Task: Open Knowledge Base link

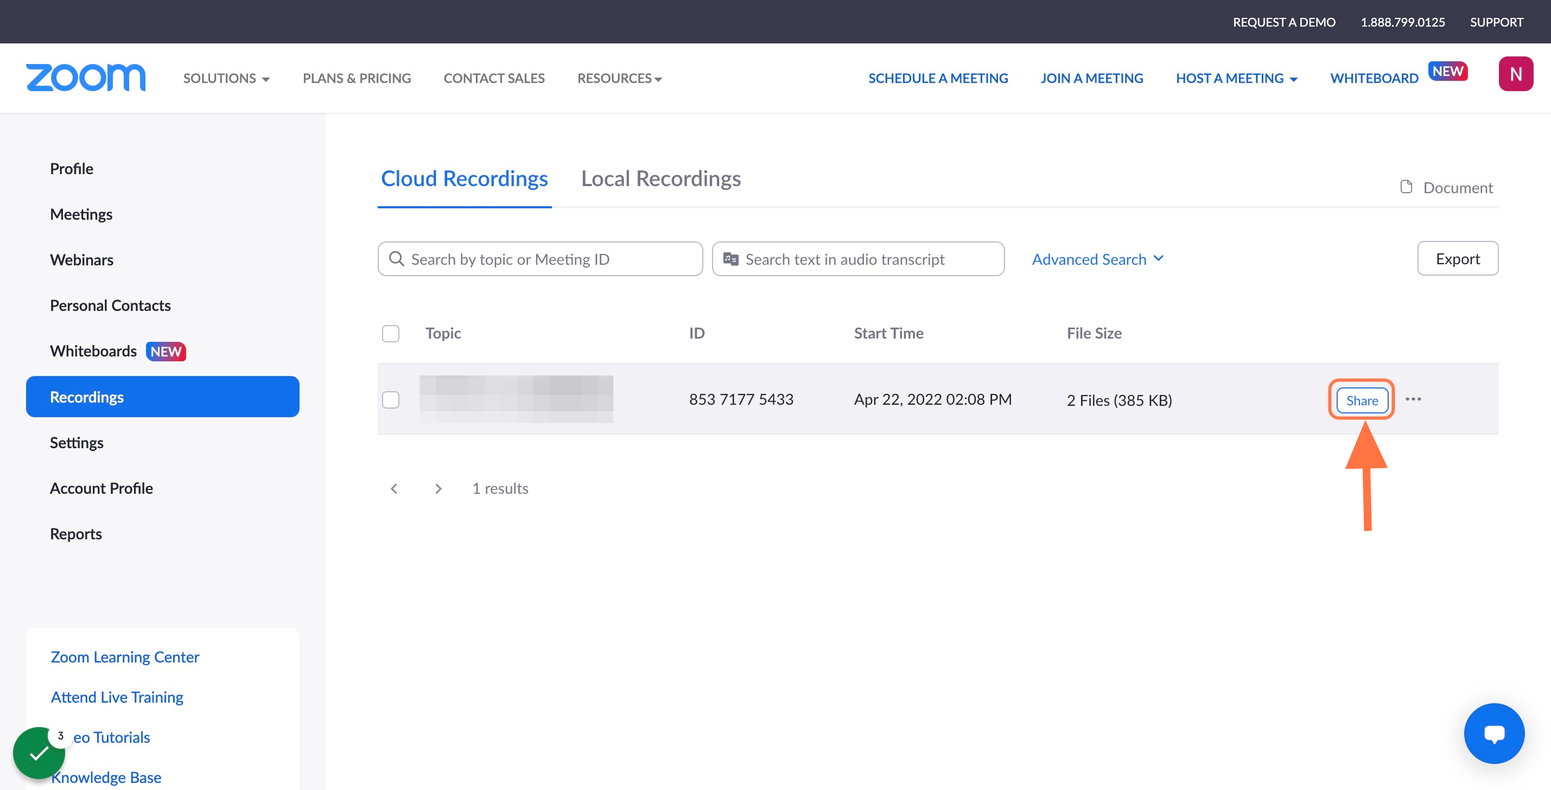Action: tap(106, 778)
